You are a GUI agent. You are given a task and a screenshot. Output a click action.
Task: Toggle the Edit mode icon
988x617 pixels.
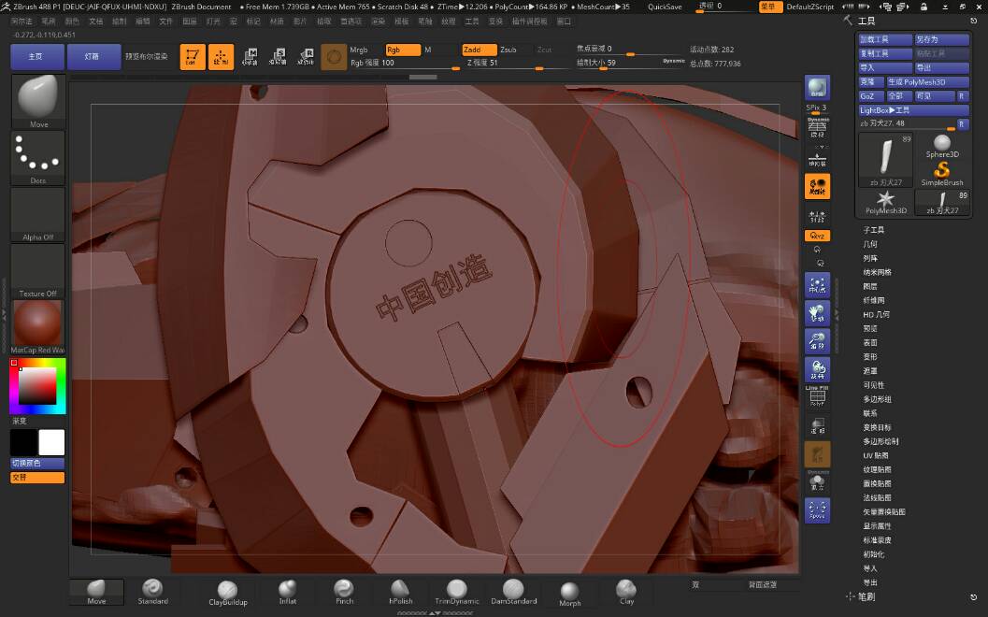[x=193, y=57]
